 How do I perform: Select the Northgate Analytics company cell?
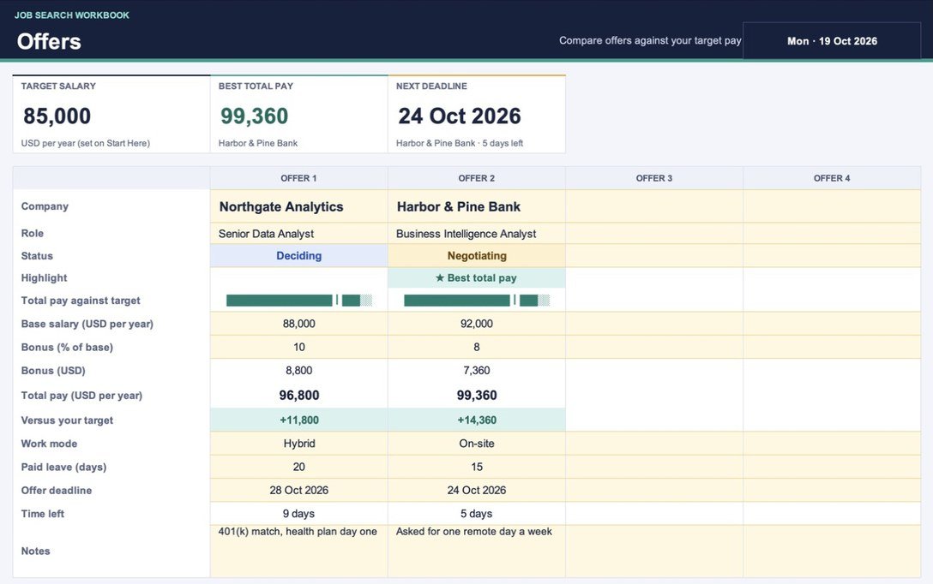click(298, 206)
